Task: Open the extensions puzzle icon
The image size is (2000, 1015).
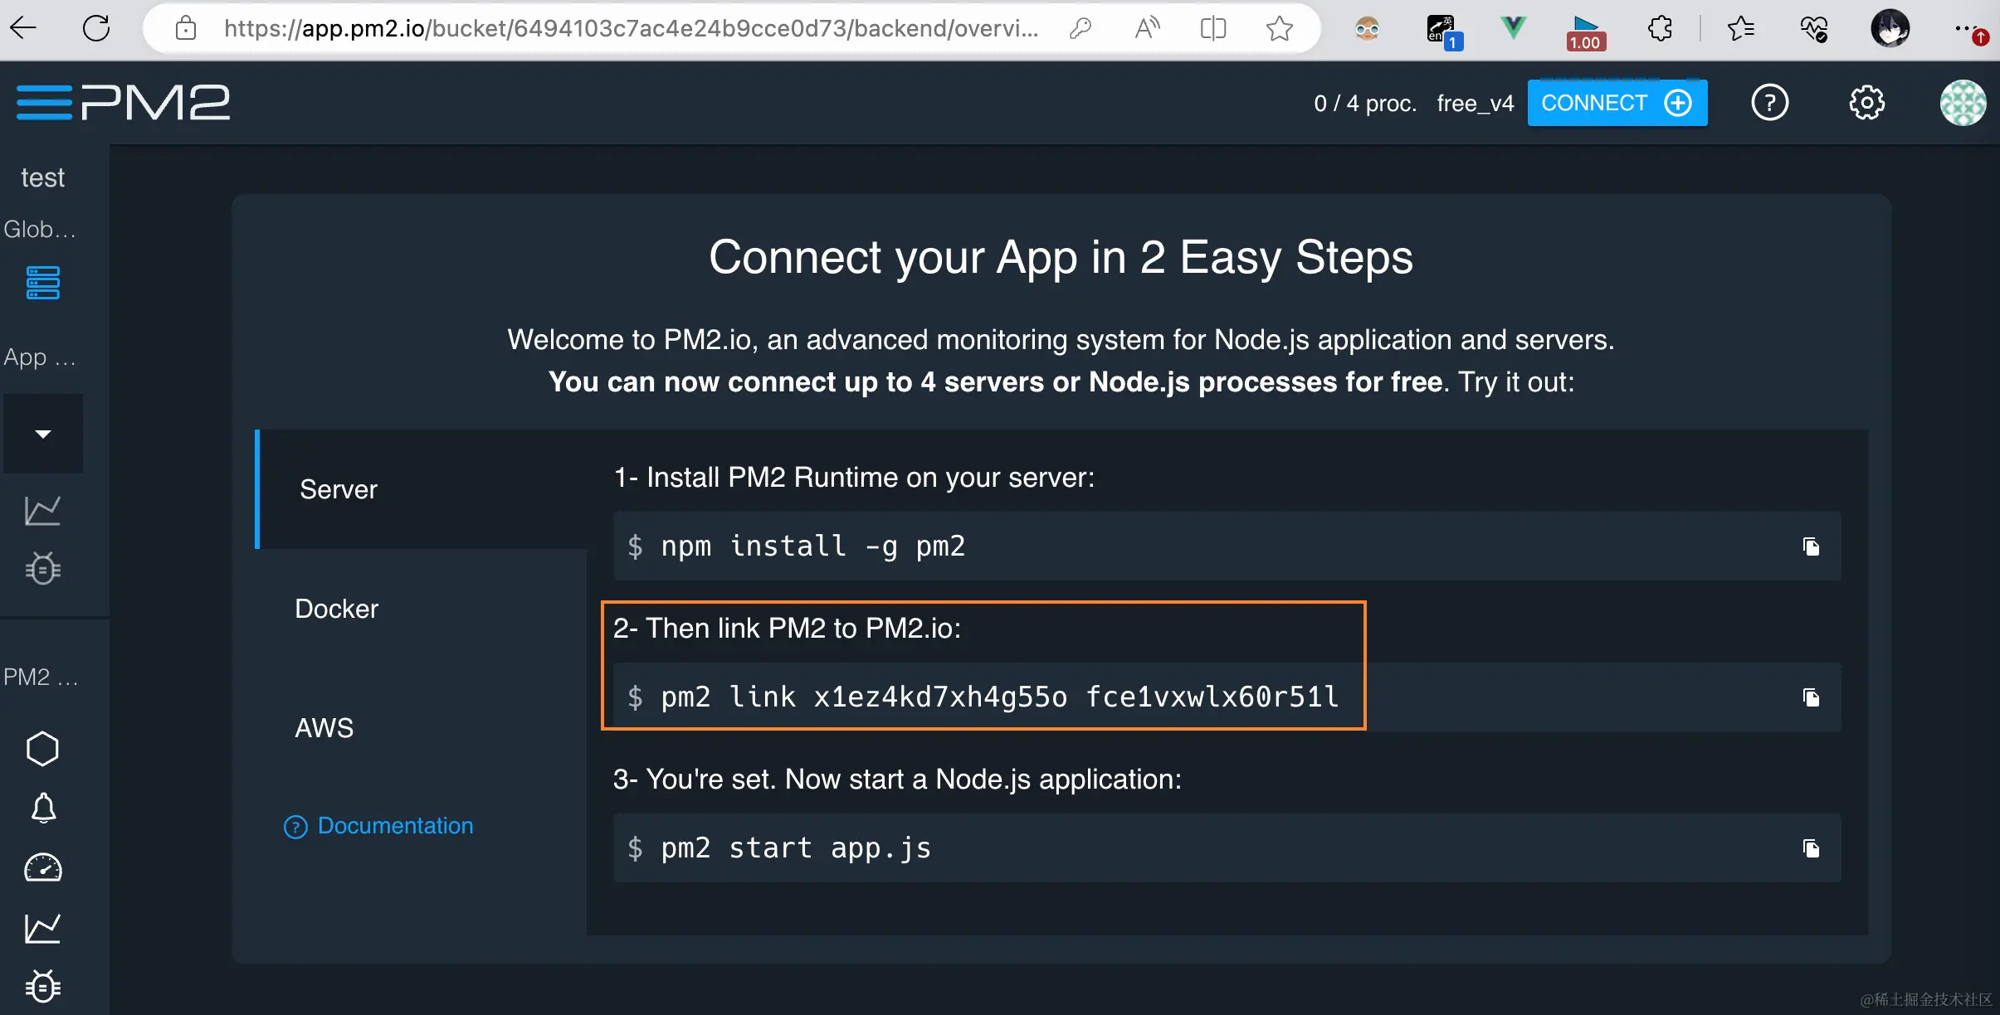Action: pyautogui.click(x=1660, y=28)
